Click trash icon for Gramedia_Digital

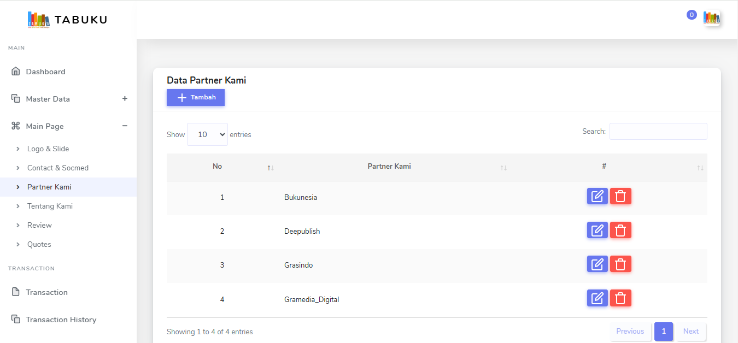pyautogui.click(x=620, y=298)
